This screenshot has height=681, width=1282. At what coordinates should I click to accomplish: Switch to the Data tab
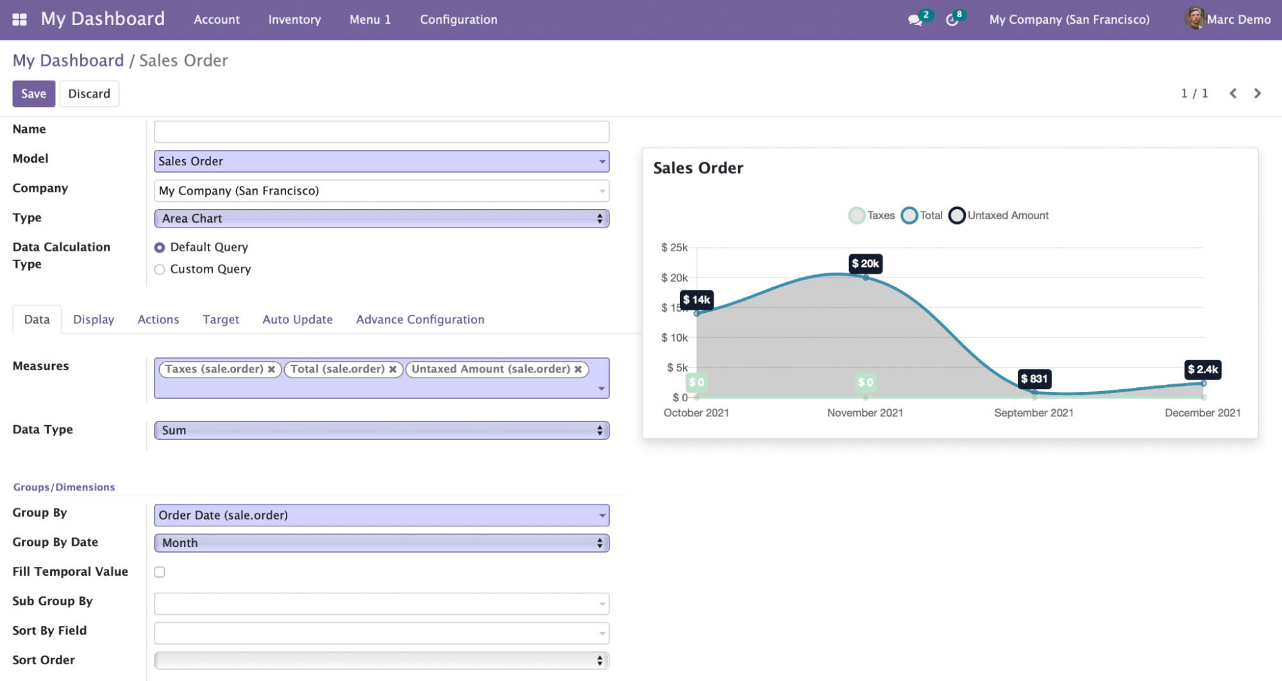37,319
